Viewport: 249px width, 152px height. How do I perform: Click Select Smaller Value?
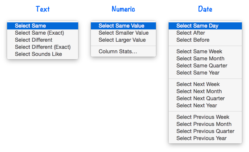[123, 33]
